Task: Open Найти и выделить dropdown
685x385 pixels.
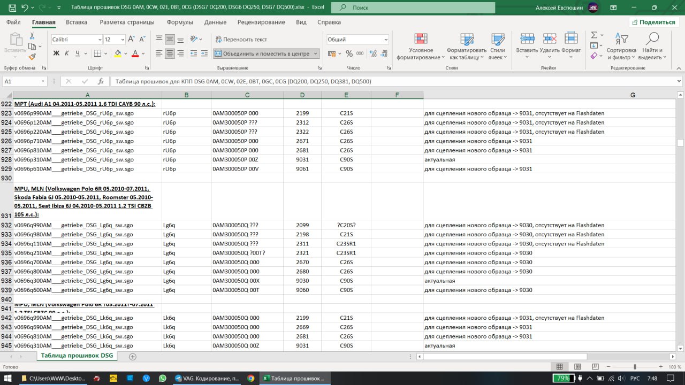Action: point(652,47)
